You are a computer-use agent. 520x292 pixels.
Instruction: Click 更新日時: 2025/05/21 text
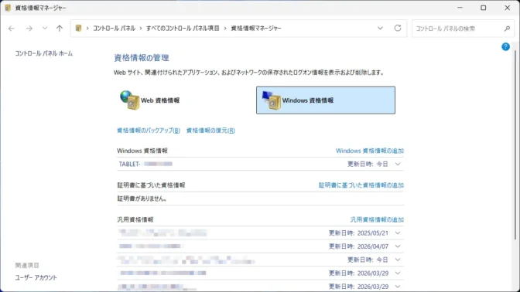[358, 233]
